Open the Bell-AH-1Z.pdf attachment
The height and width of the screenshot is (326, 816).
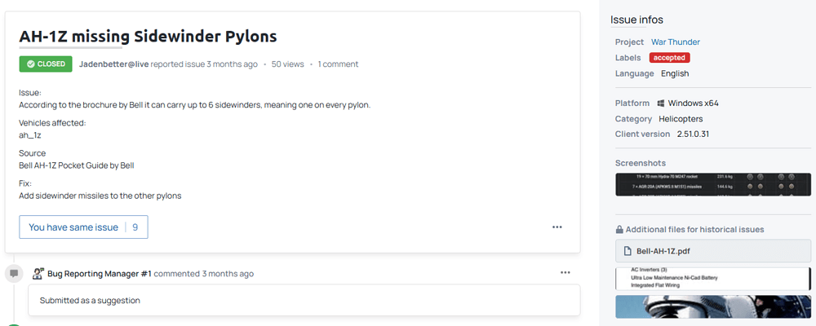(663, 251)
